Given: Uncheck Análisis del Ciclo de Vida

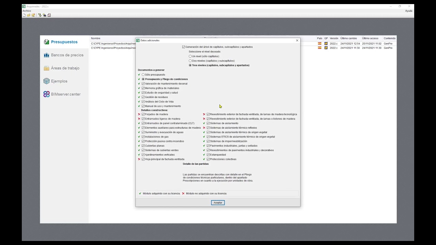Looking at the screenshot, I should (143, 101).
